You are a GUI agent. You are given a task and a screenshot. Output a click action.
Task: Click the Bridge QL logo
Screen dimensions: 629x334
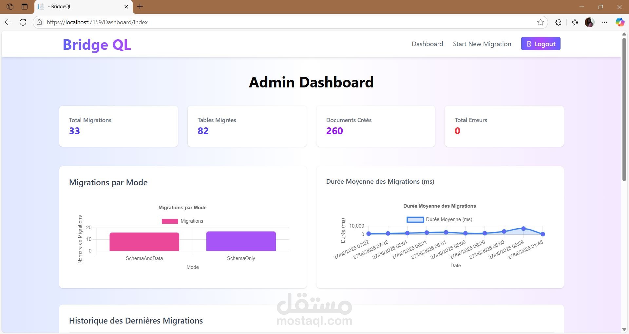97,45
